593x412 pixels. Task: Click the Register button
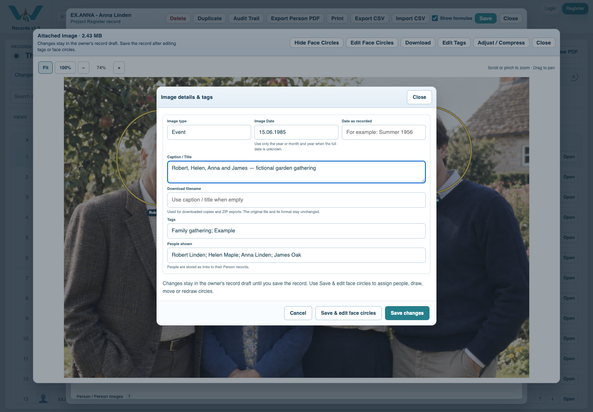tap(575, 9)
